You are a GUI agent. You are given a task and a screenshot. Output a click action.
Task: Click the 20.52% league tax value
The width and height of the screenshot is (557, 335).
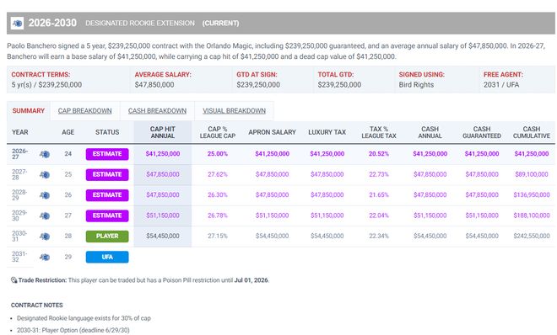point(379,154)
